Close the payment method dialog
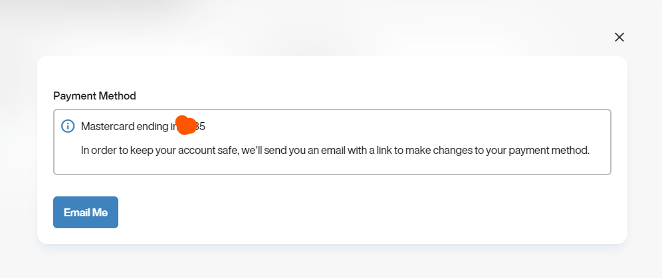Viewport: 662px width, 278px height. coord(619,37)
